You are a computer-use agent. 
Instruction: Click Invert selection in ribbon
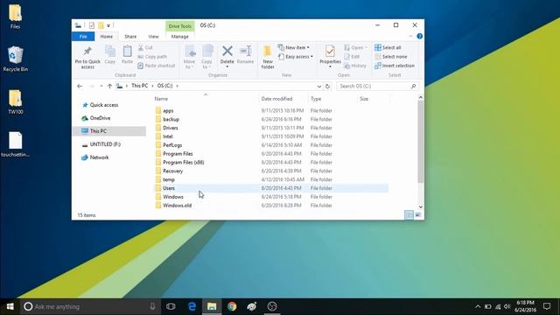coord(395,66)
